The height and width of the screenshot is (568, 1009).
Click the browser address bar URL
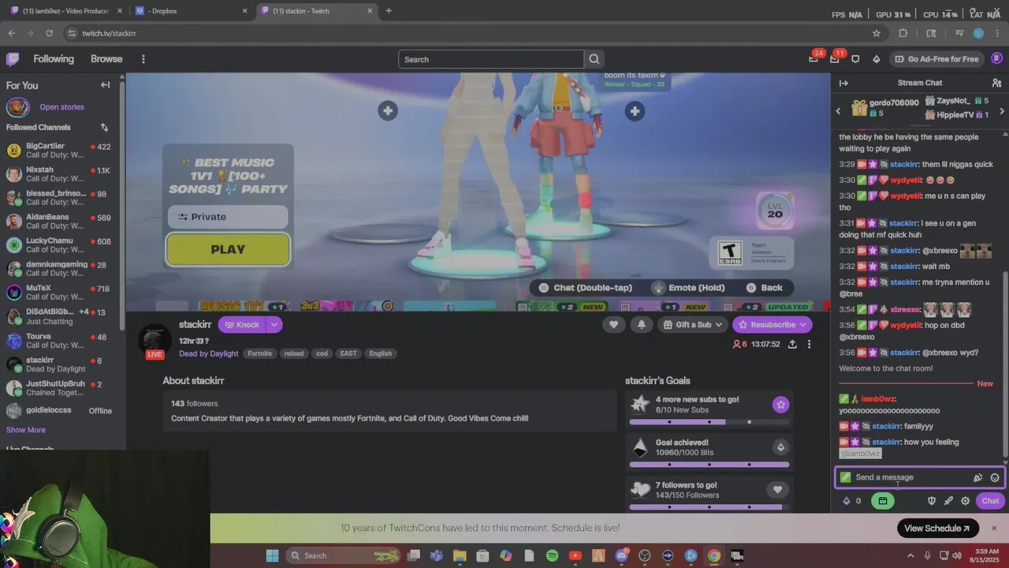coord(109,33)
